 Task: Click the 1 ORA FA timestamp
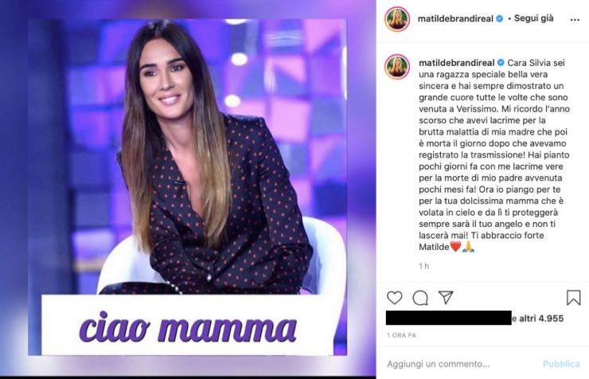[401, 335]
